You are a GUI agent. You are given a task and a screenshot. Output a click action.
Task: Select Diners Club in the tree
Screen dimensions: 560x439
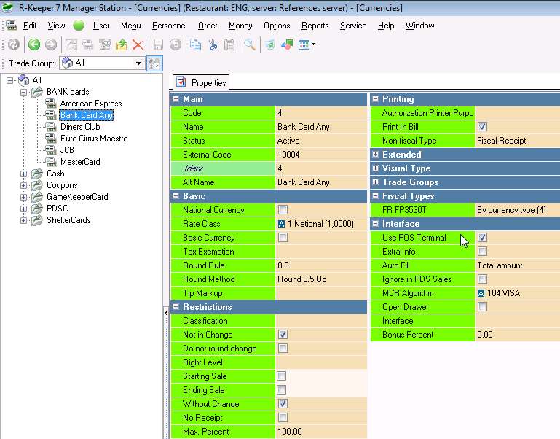(x=80, y=127)
